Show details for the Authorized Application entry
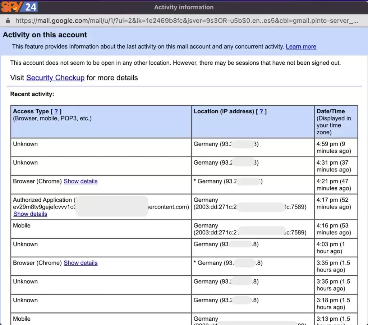Viewport: 368px width, 325px height. (30, 214)
